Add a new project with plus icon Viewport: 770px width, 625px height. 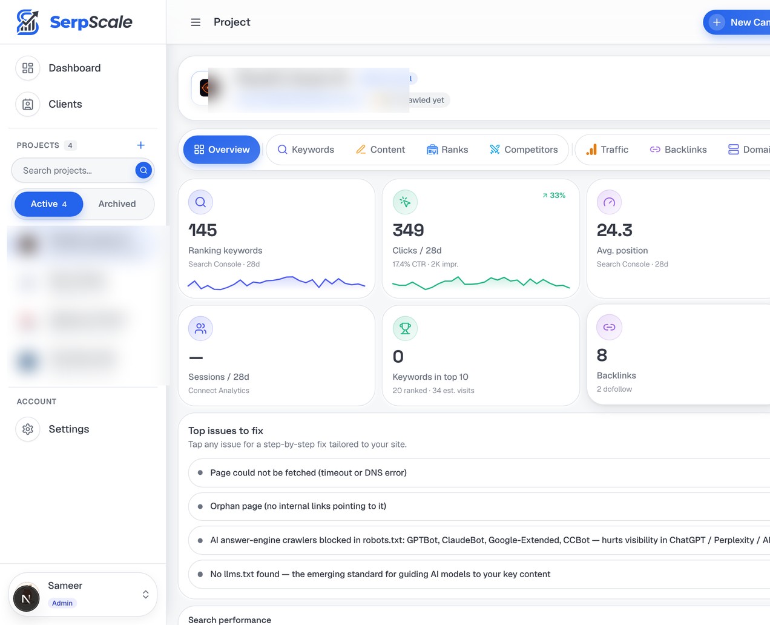(140, 145)
